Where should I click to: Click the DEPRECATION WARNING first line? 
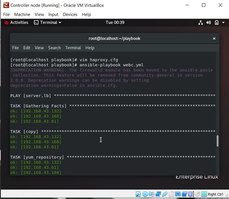click(112, 70)
